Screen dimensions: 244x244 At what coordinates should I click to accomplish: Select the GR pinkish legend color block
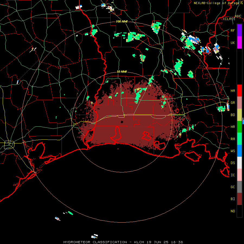click(x=239, y=103)
